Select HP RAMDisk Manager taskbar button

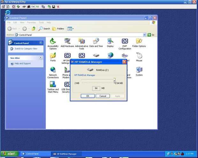pos(66,154)
